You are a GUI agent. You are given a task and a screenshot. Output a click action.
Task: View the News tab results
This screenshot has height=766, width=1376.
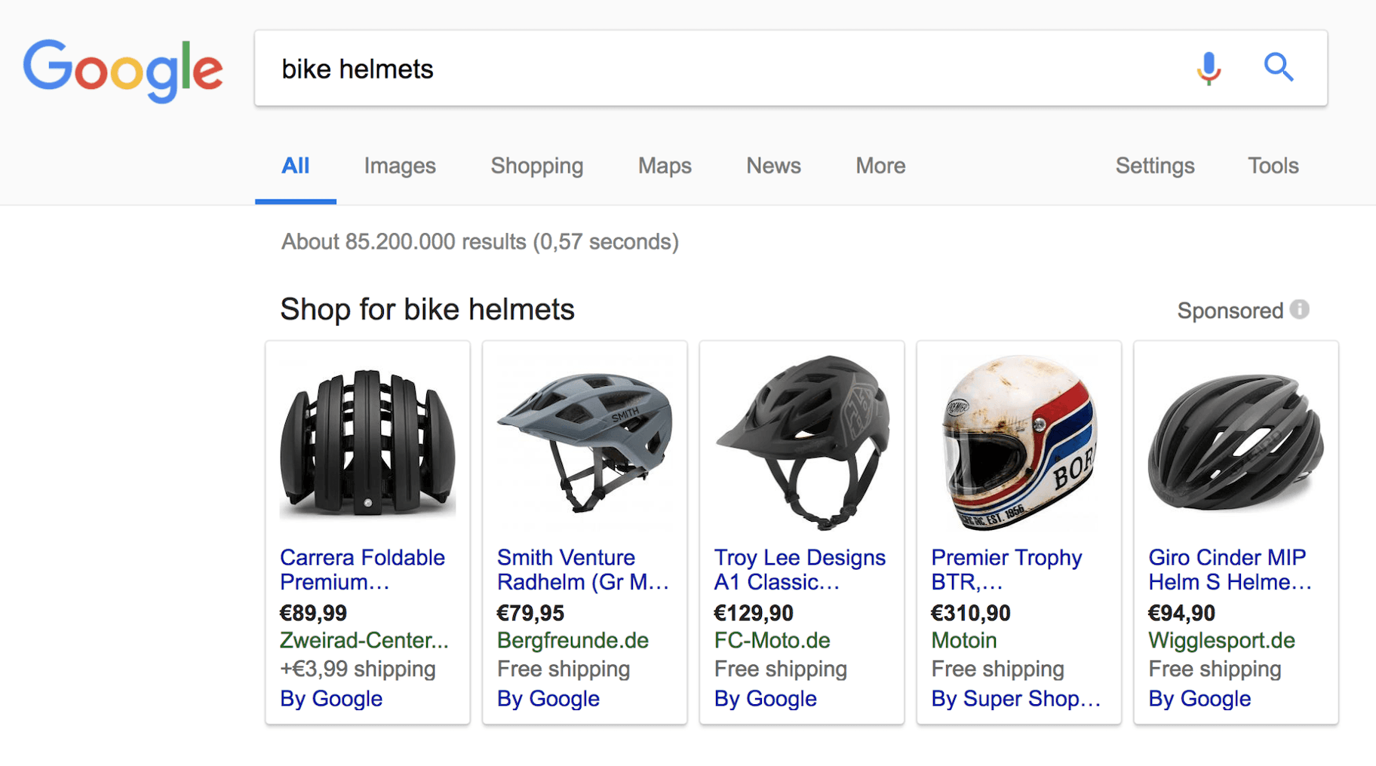coord(773,166)
